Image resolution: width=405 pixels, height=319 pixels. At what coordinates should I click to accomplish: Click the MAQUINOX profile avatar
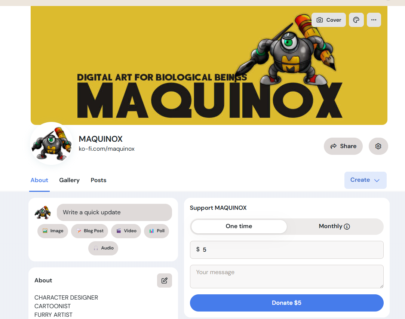point(51,143)
